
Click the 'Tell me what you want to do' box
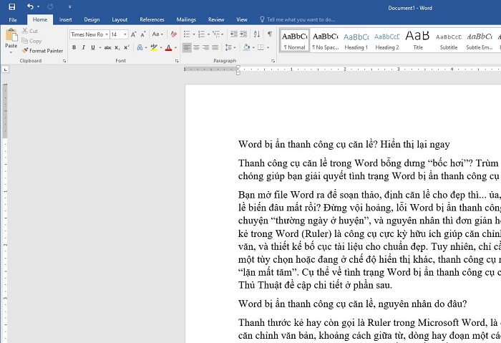pos(301,19)
